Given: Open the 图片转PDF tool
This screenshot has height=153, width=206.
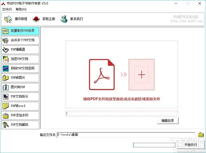Looking at the screenshot, I should pos(20,87).
